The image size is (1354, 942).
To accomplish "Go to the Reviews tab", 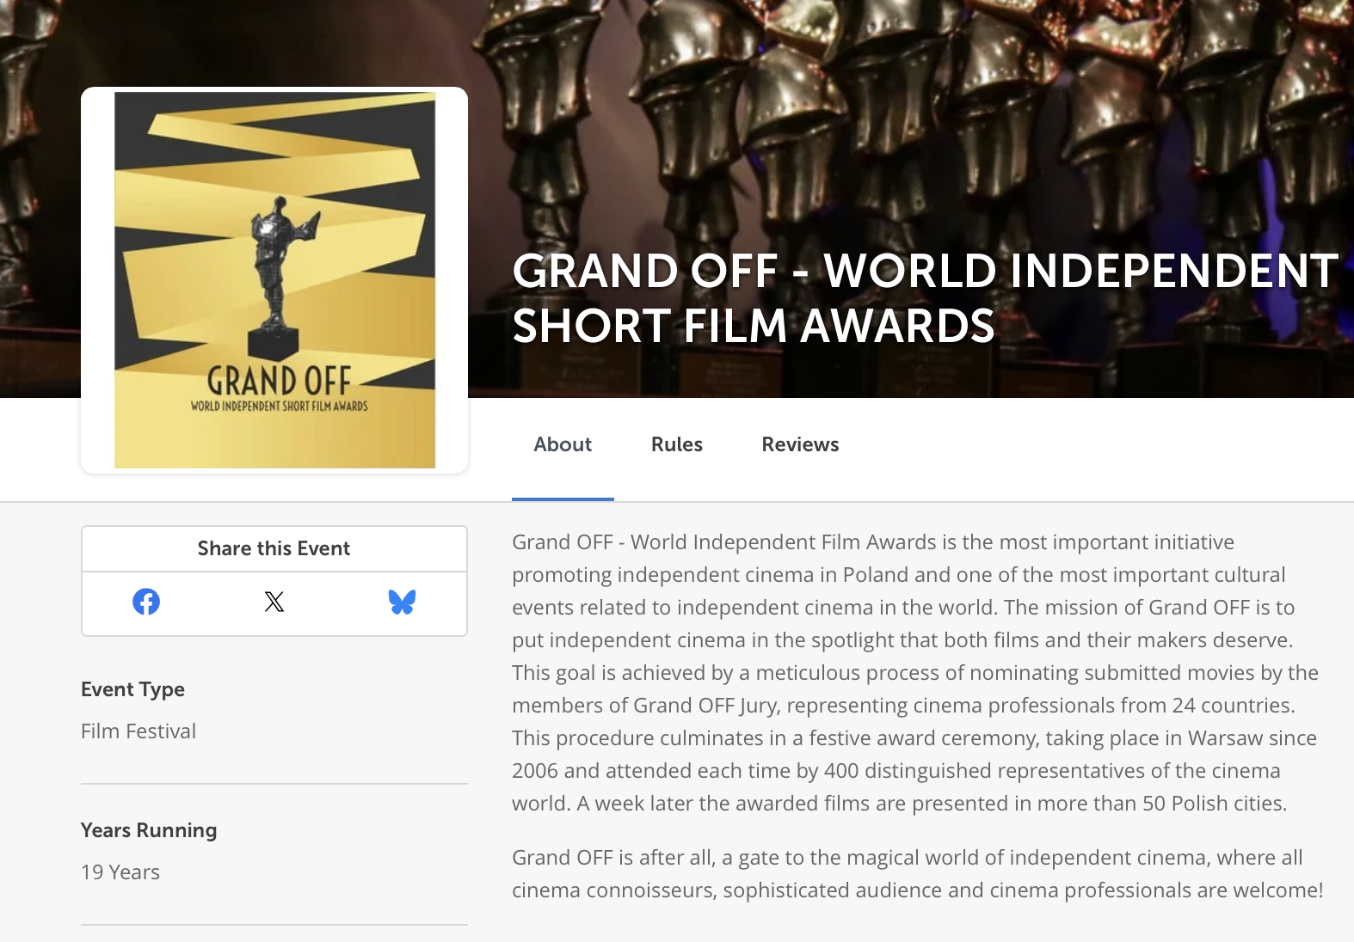I will [800, 444].
